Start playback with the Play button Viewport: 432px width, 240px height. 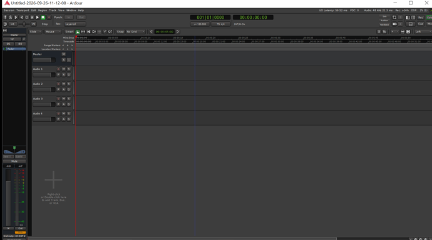pos(38,17)
